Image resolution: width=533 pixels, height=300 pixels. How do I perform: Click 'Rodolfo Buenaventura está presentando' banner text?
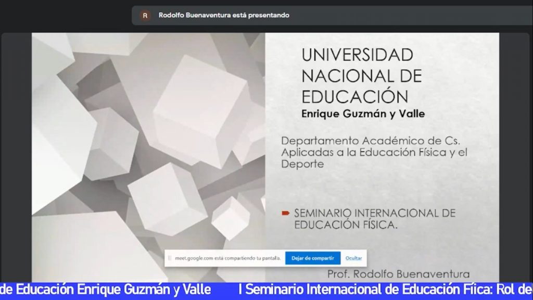224,15
